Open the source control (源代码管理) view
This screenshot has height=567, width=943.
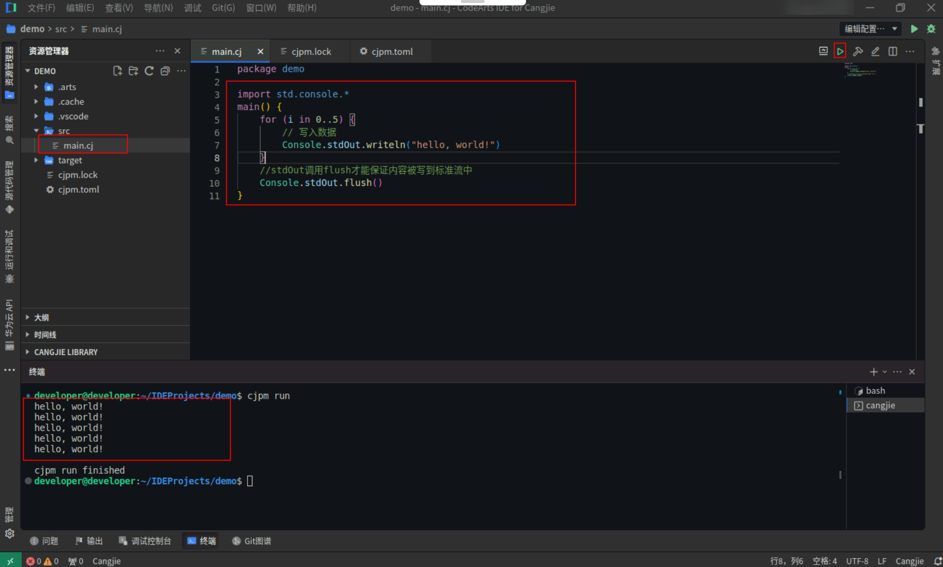pyautogui.click(x=9, y=187)
